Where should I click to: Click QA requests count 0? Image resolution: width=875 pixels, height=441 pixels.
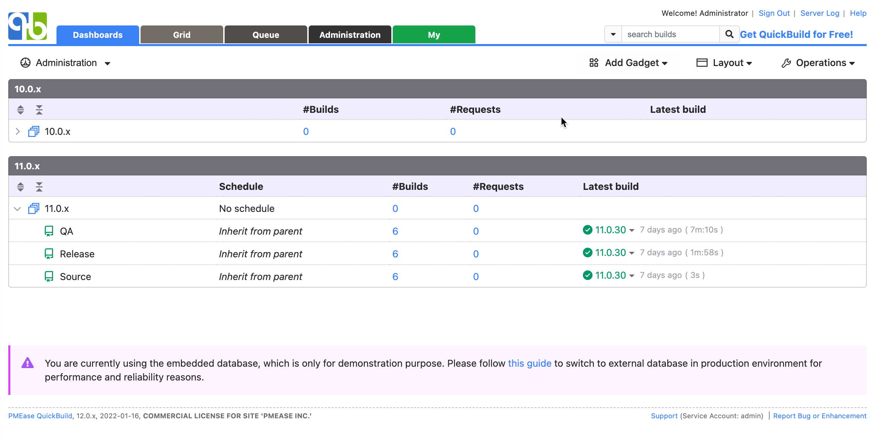tap(476, 231)
